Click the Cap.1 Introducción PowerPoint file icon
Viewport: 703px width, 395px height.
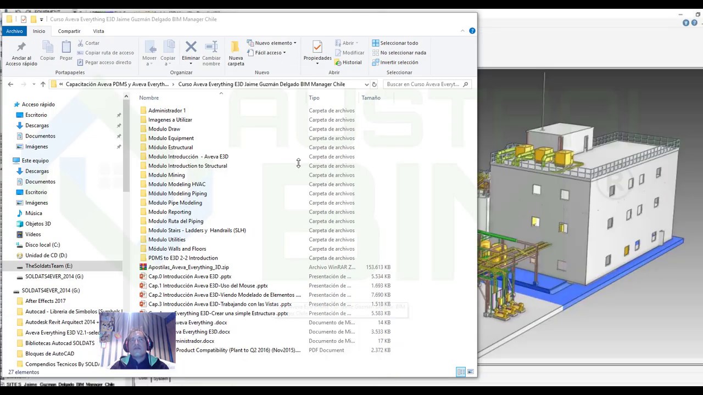point(143,286)
